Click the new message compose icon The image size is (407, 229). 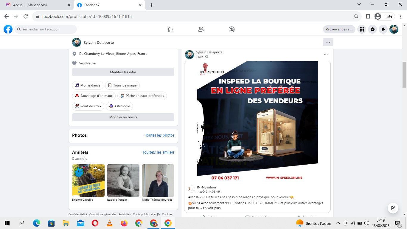(393, 208)
